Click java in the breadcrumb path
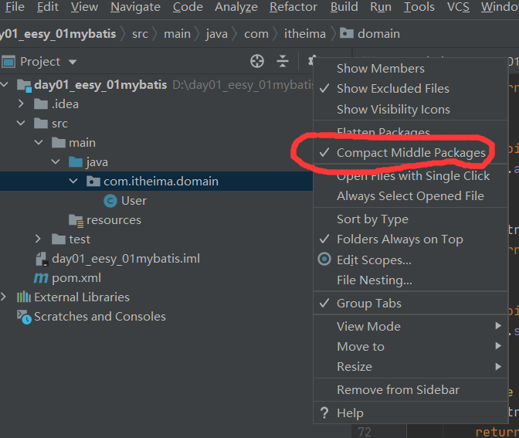The width and height of the screenshot is (519, 438). click(216, 34)
